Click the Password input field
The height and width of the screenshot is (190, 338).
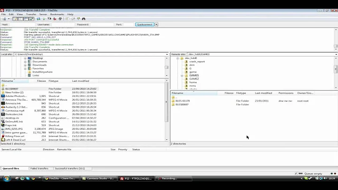point(102,24)
